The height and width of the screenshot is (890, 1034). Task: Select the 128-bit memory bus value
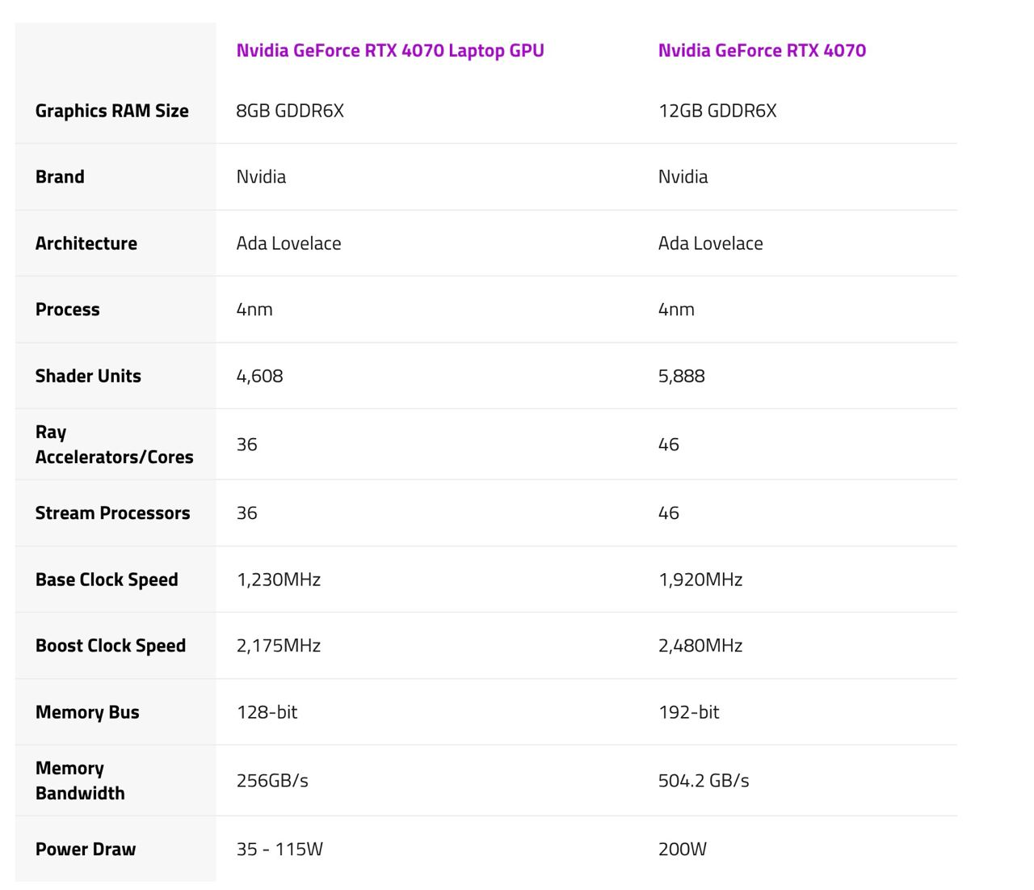pyautogui.click(x=267, y=712)
